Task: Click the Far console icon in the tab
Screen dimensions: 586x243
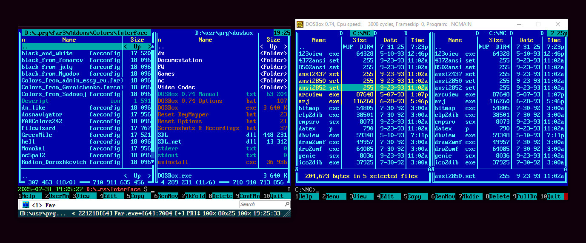Action: point(26,205)
